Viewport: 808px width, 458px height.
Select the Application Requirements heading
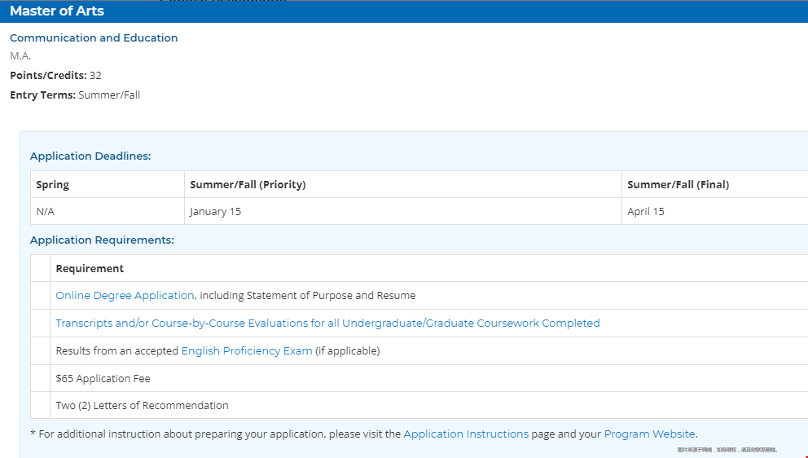(x=102, y=240)
